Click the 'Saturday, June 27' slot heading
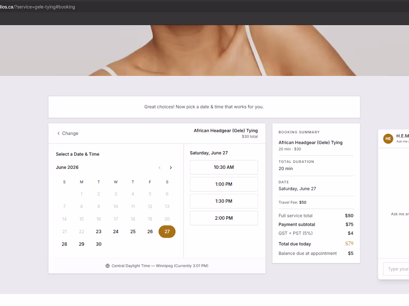Image resolution: width=409 pixels, height=306 pixels. pyautogui.click(x=209, y=153)
